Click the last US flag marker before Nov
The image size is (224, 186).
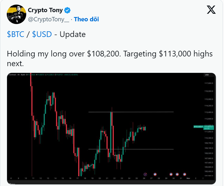click(x=185, y=174)
